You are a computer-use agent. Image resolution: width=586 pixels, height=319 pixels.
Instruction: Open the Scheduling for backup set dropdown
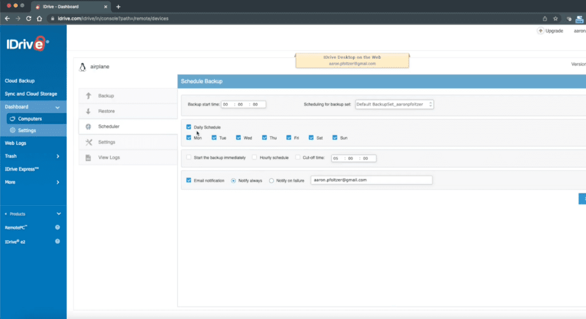(x=394, y=104)
